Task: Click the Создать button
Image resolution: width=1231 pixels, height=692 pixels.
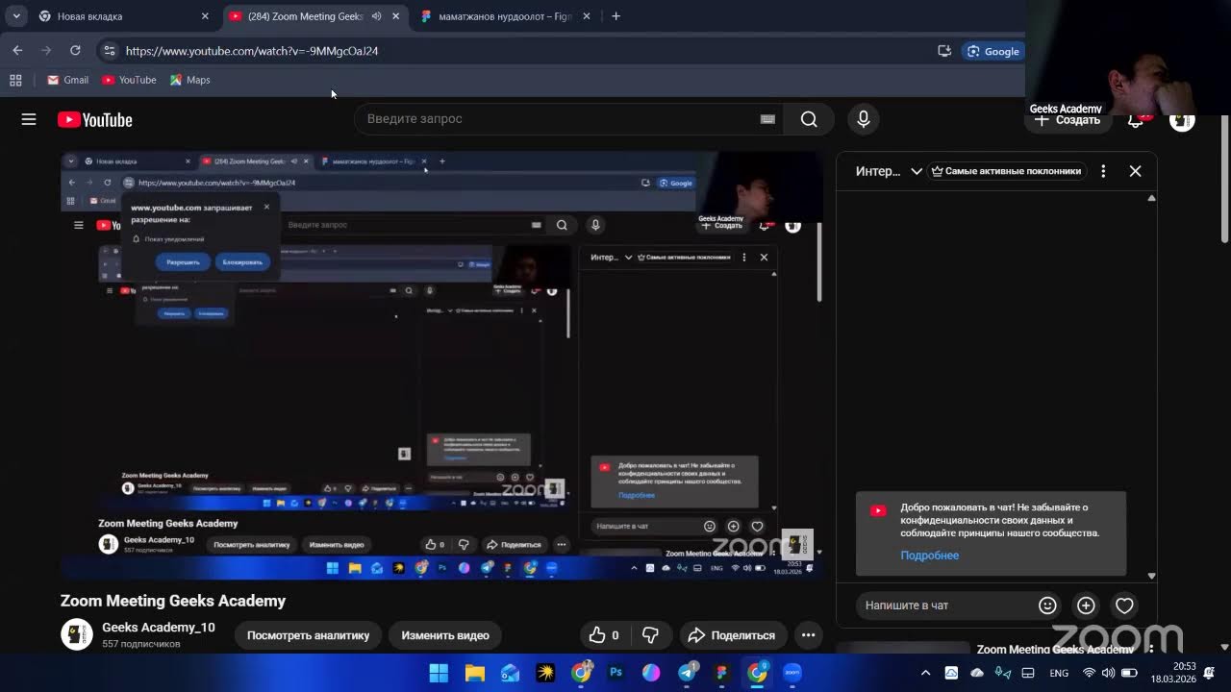Action: pos(1068,120)
